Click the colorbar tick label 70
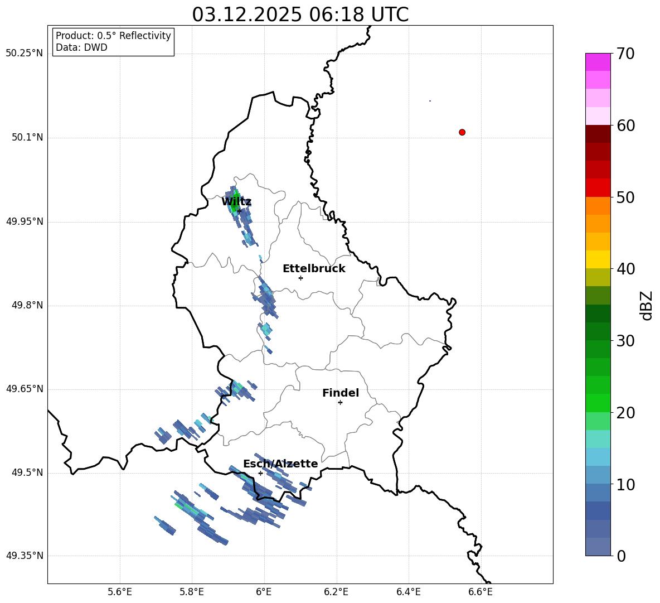This screenshot has height=603, width=660. click(625, 54)
